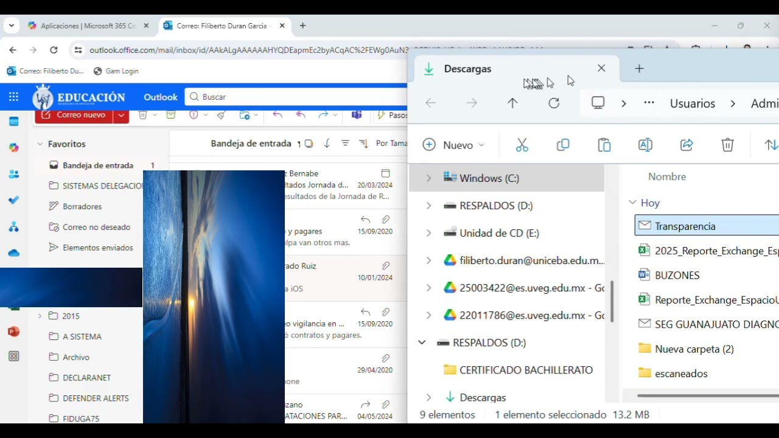Image resolution: width=779 pixels, height=438 pixels.
Task: Click the Reply all arrow in Outlook toolbar
Action: (301, 115)
